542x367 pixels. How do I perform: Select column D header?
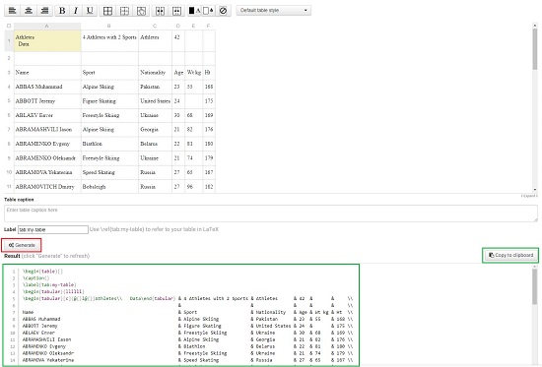(178, 26)
